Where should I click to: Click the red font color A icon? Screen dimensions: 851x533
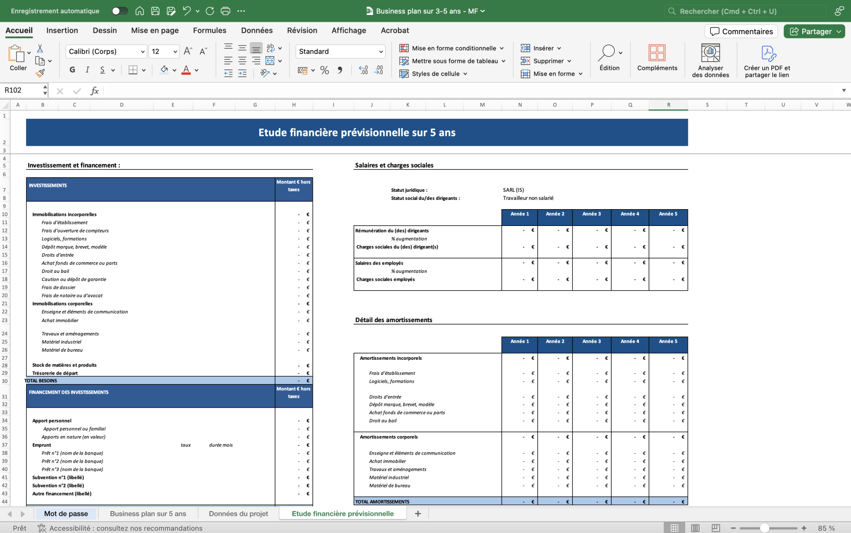[186, 70]
